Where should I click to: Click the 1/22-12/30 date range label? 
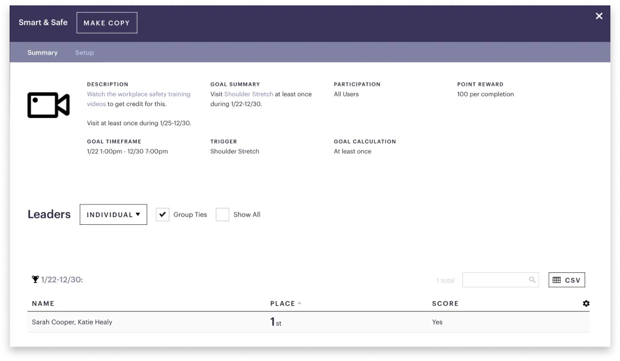tap(62, 279)
